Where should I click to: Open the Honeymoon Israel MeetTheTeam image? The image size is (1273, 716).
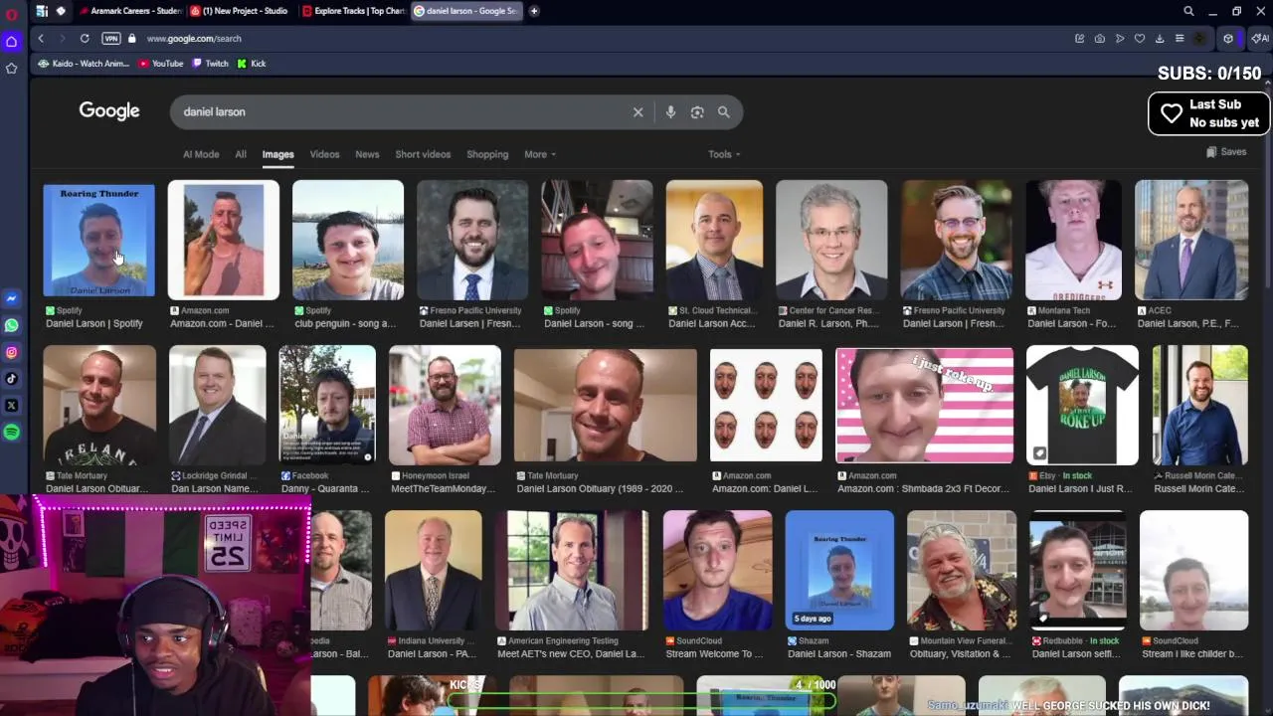coord(445,405)
